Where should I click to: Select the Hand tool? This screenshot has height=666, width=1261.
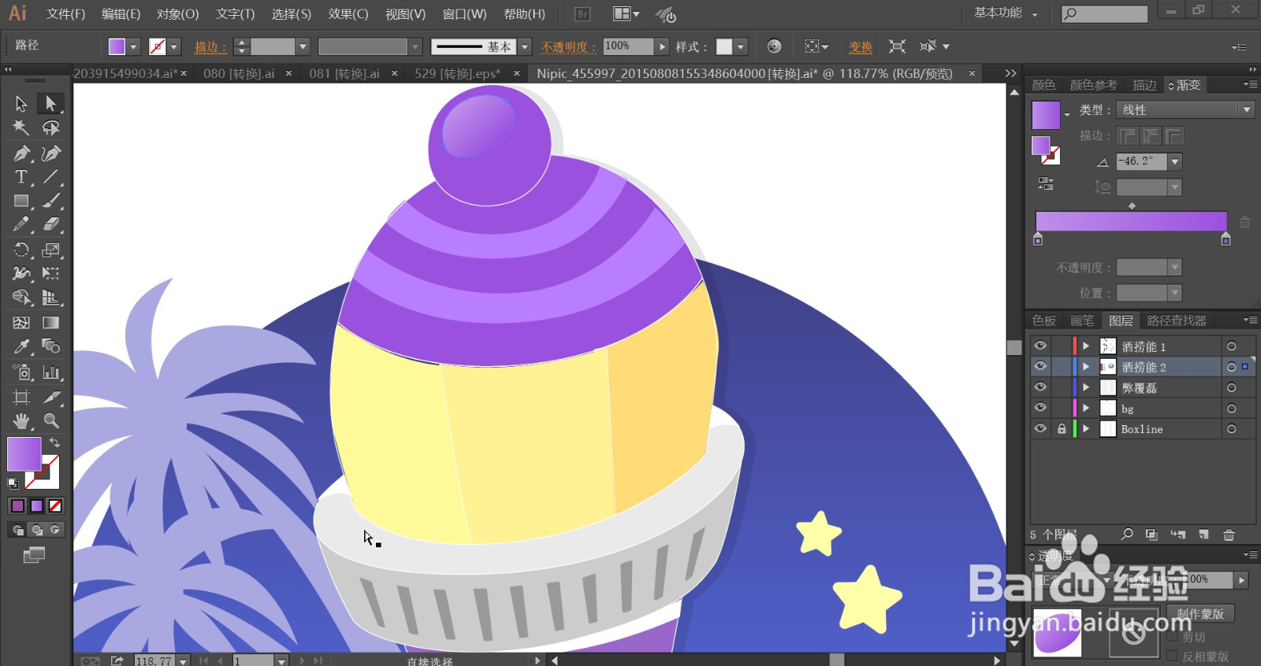[21, 420]
